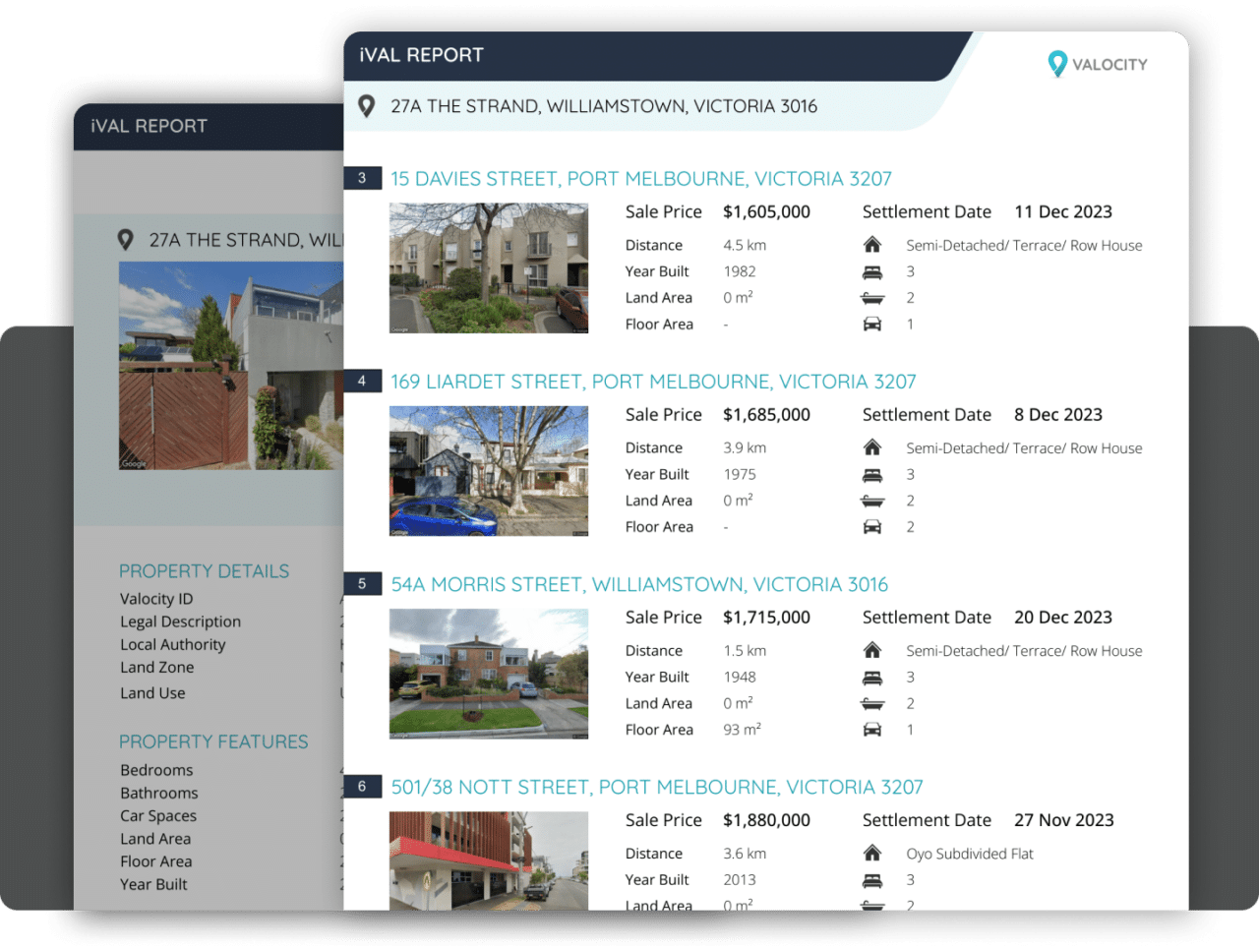Click the 27A The Strand main property photo

click(231, 366)
